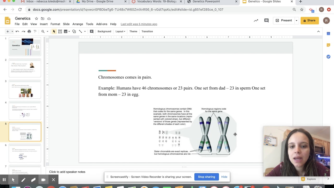Toggle the Screencastify webcam camera
This screenshot has width=334, height=188.
click(43, 180)
